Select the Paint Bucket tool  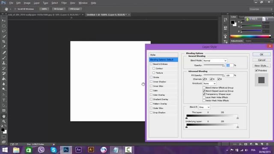click(4, 79)
